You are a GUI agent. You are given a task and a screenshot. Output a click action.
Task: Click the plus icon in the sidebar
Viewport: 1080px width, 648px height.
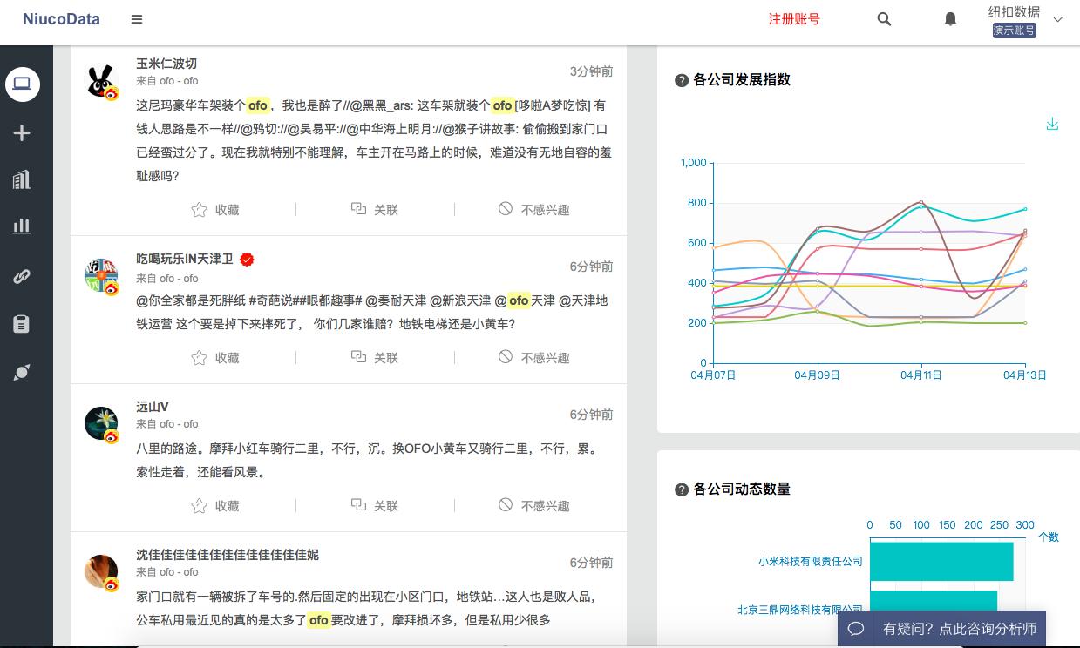click(22, 132)
